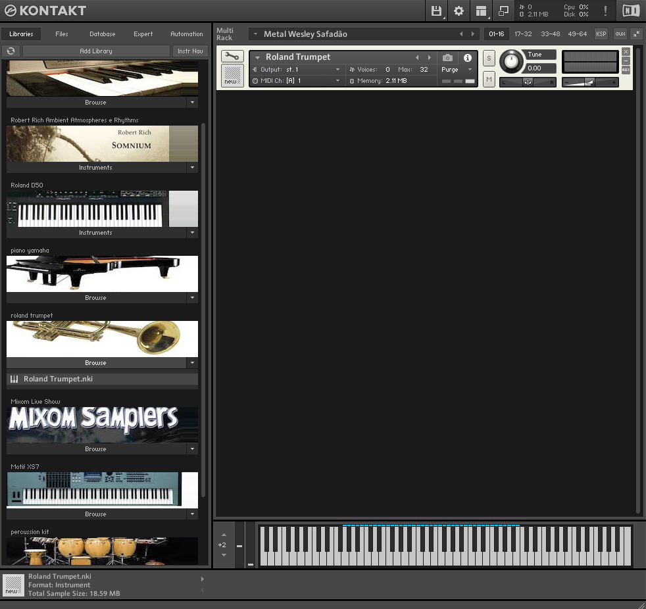Viewport: 646px width, 609px height.
Task: Click new icon in info pane
Action: pos(13,585)
